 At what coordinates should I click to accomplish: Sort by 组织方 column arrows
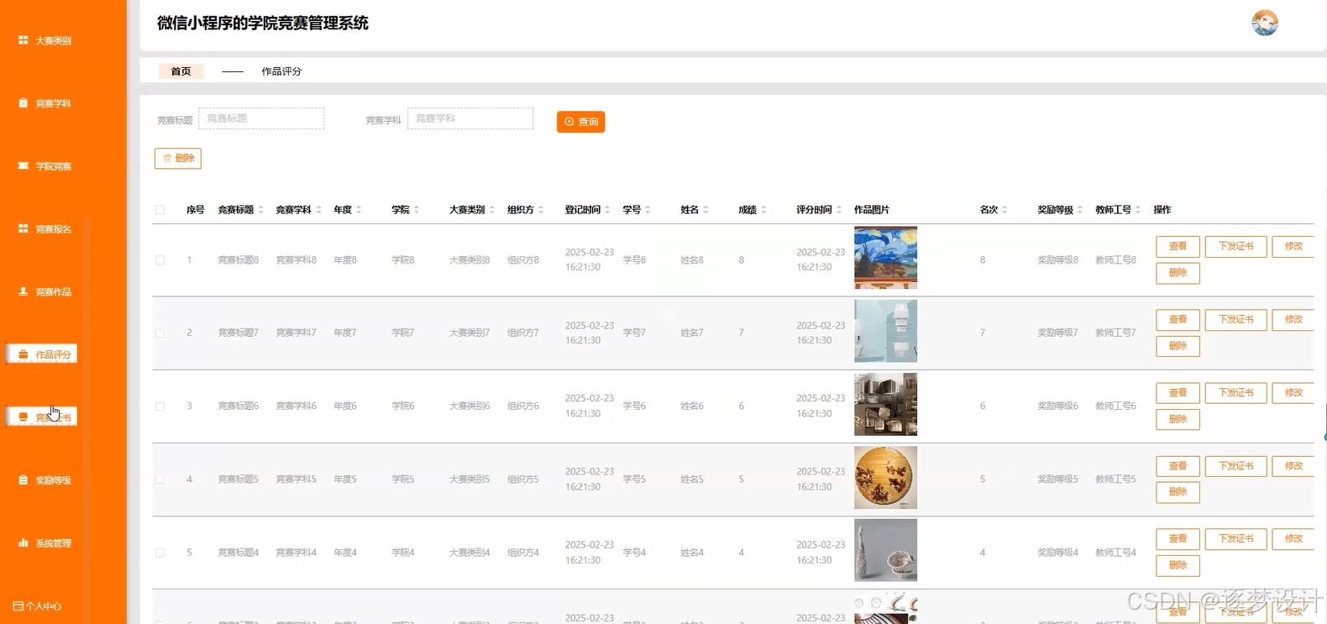coord(541,210)
